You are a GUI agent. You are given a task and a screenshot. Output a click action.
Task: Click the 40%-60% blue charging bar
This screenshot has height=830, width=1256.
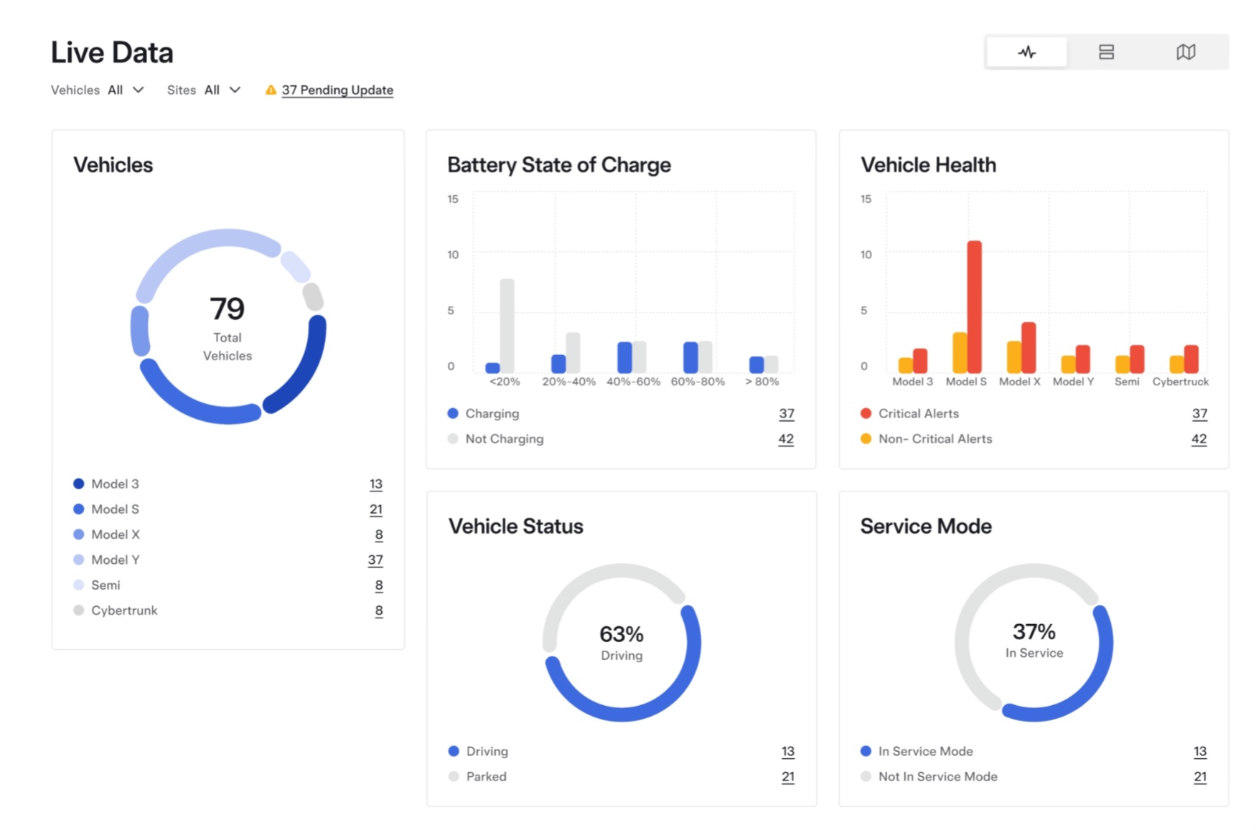click(x=625, y=357)
